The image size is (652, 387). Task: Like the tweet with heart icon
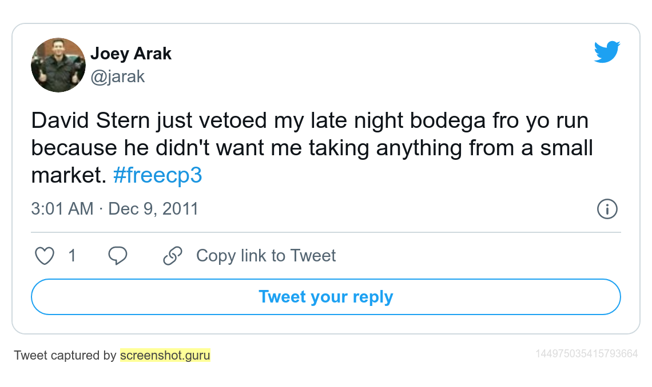[45, 256]
